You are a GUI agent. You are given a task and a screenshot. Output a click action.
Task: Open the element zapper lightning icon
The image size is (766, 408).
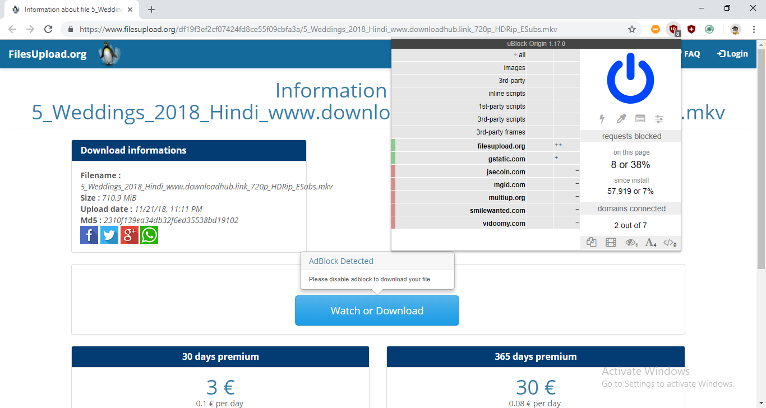pos(602,119)
